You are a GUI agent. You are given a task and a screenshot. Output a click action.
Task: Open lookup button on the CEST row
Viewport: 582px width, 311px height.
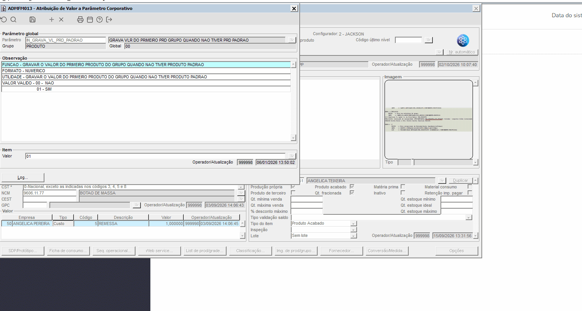point(241,199)
